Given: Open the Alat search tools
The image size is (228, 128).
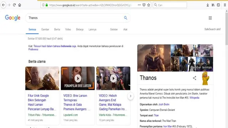Looking at the screenshot, I should (125, 30).
